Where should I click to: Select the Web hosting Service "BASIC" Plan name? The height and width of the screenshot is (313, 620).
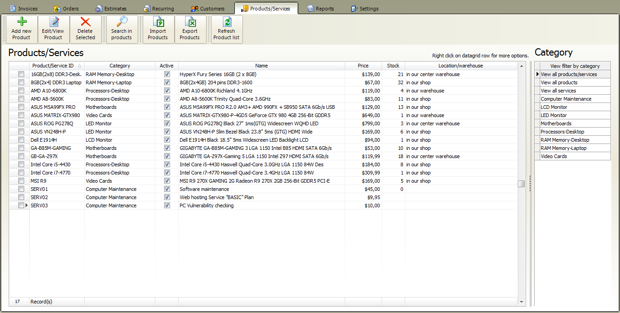point(262,197)
